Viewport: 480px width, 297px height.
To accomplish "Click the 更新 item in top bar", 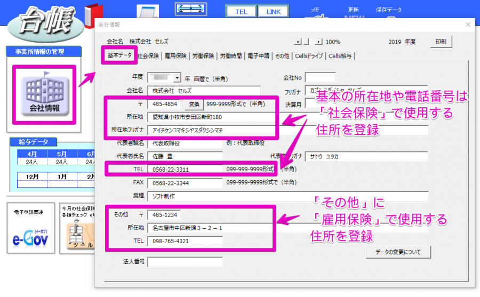I will [x=353, y=10].
